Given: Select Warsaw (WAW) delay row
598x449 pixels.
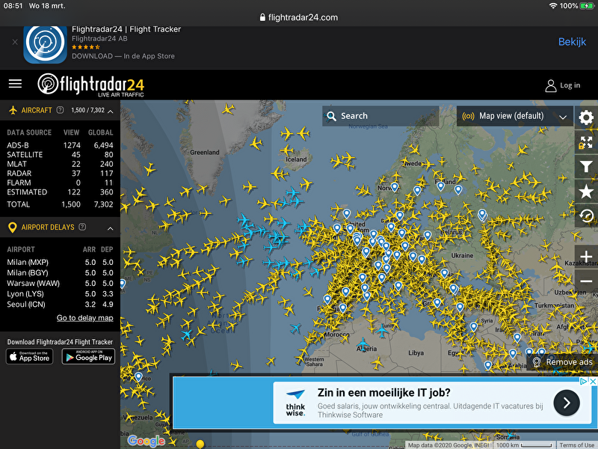Looking at the screenshot, I should click(x=60, y=284).
